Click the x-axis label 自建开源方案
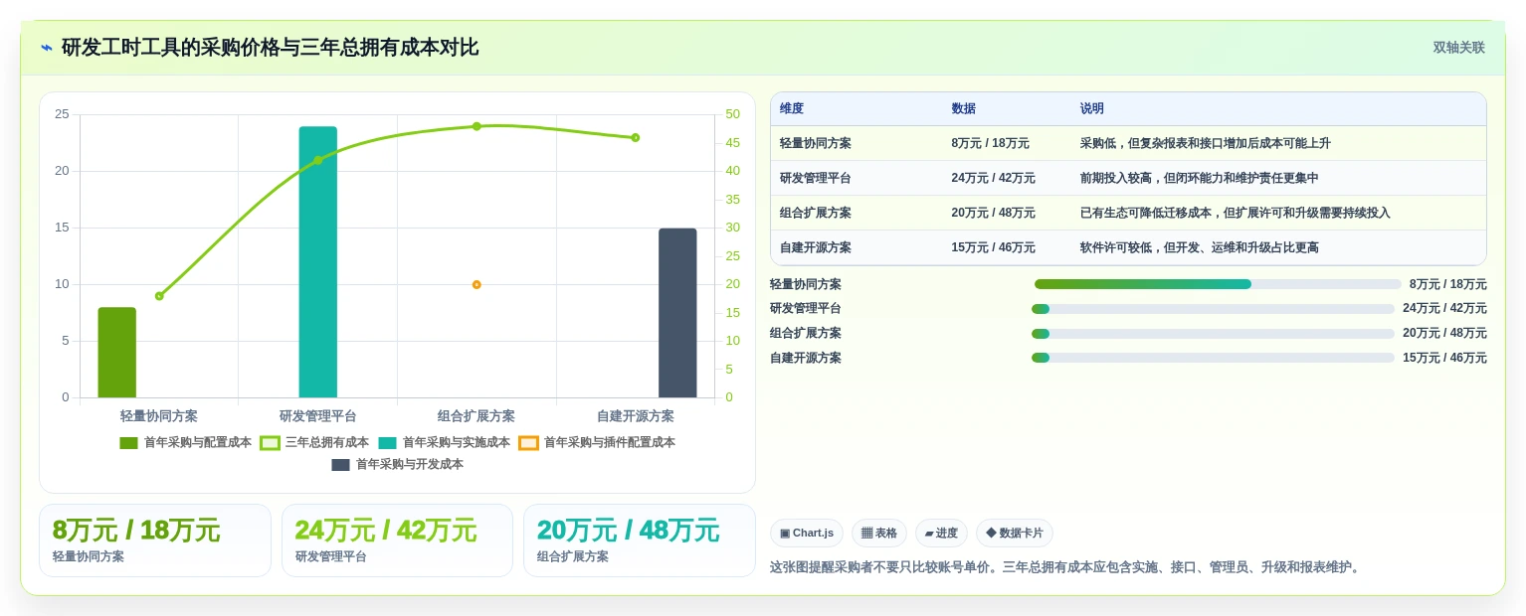This screenshot has width=1526, height=616. coord(636,416)
